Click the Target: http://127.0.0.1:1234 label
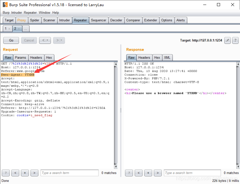The height and width of the screenshot is (184, 240). click(201, 41)
